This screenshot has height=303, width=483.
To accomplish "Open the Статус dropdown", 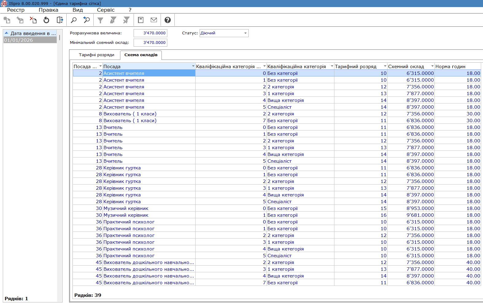I will 245,33.
